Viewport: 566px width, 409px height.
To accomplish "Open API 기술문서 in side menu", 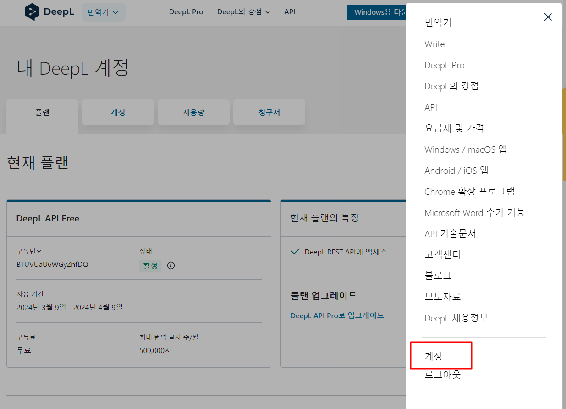I will (x=451, y=233).
